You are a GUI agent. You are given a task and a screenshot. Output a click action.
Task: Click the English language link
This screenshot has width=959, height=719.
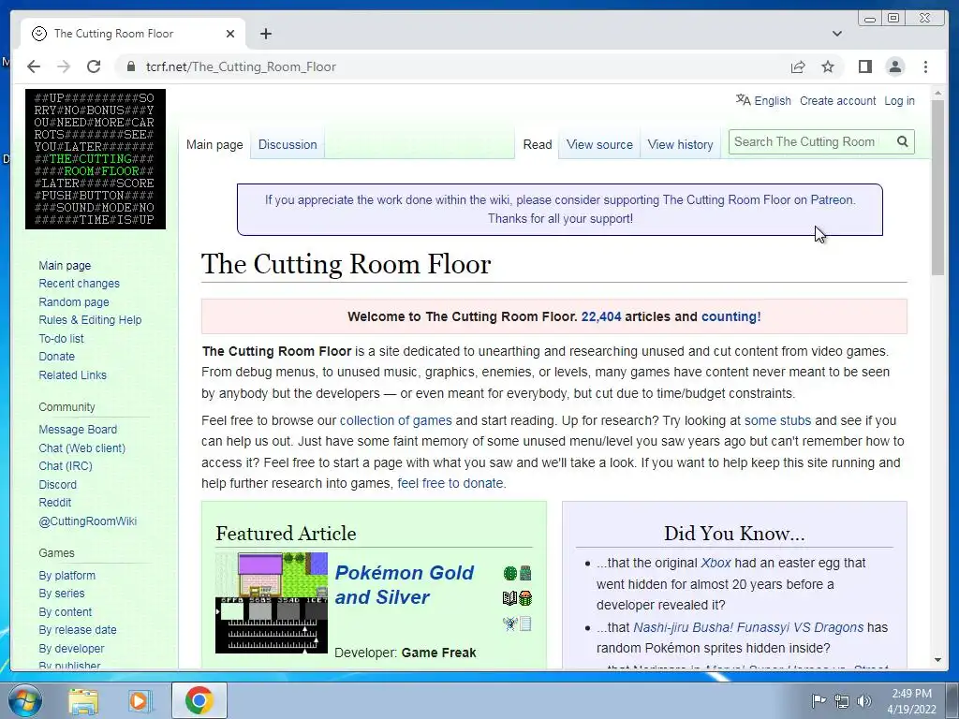773,101
